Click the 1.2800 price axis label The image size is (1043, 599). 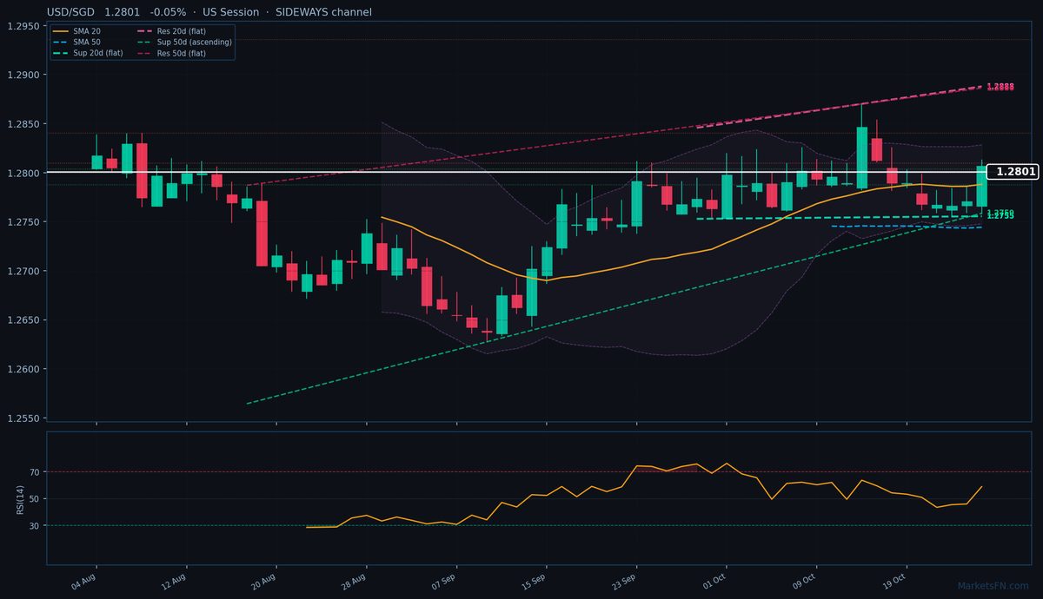[23, 174]
